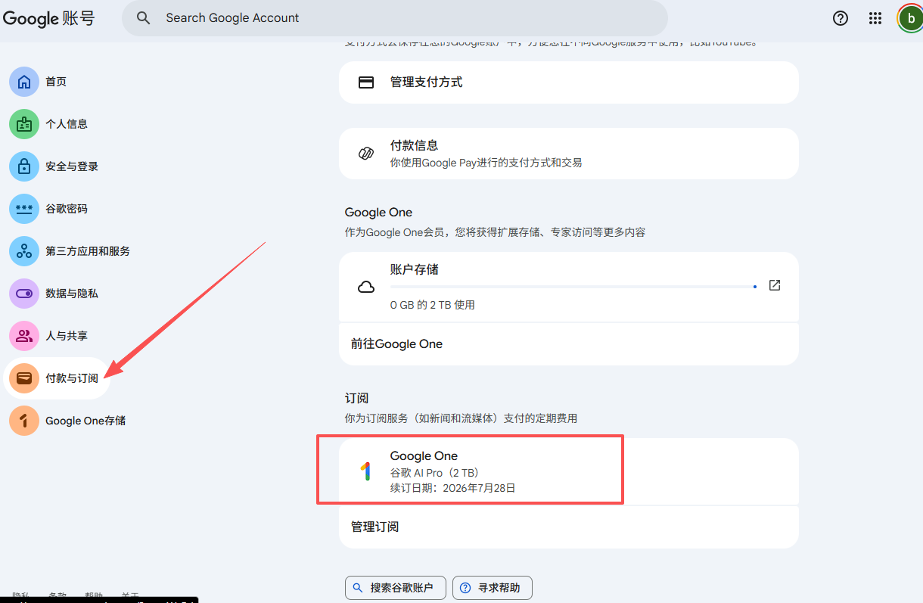
Task: Click the 安全与登录 lock icon
Action: [24, 166]
